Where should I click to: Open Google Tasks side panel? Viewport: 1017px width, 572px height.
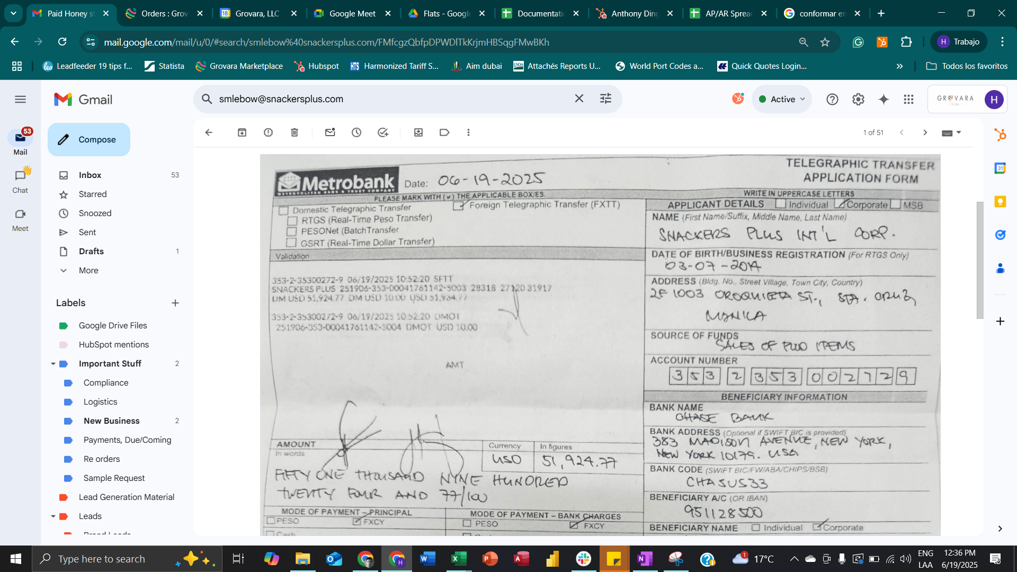coord(1000,235)
